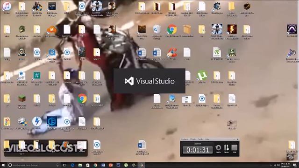299x168 pixels.
Task: Select the gear cog icon in the top row
Action: [x=217, y=6]
